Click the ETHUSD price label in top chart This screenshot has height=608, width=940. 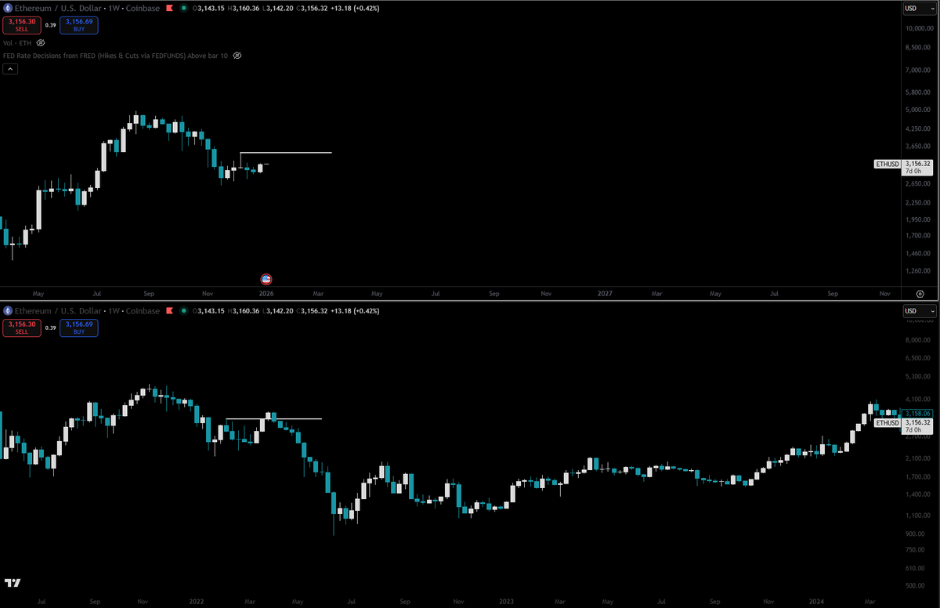887,165
